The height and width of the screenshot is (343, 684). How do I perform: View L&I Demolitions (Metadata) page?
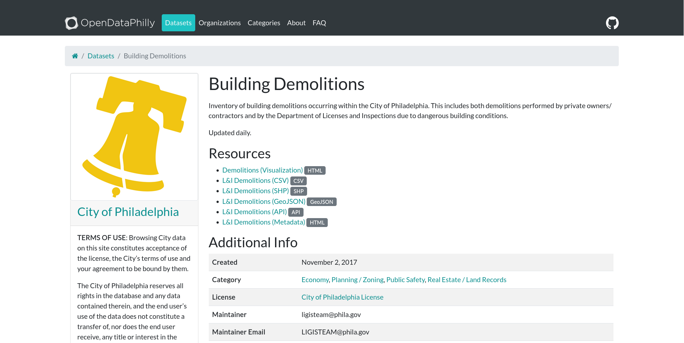click(x=263, y=222)
